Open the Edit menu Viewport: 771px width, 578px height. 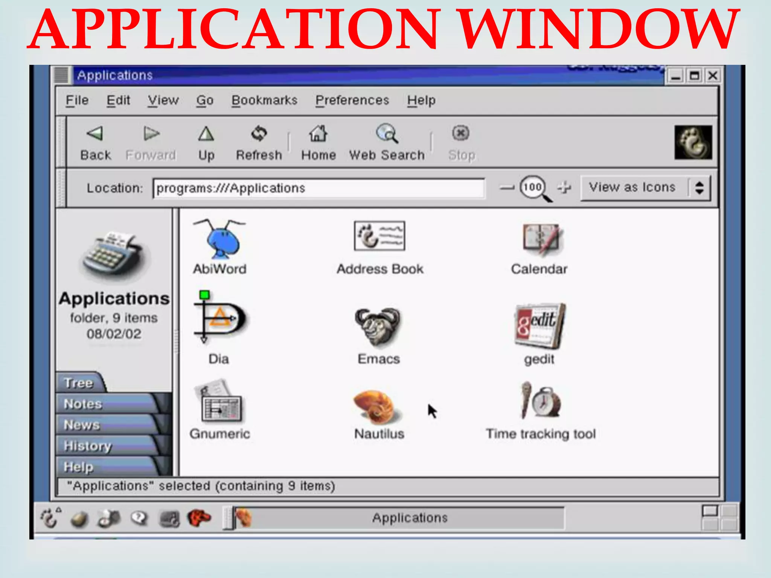coord(118,100)
